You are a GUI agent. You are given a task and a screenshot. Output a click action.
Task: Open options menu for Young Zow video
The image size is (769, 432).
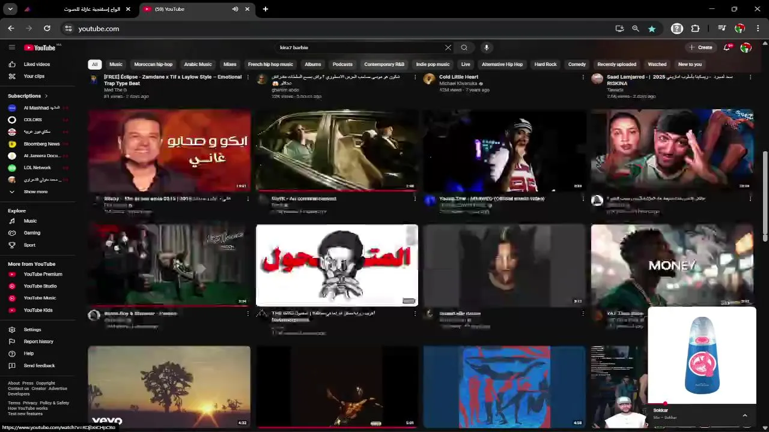(x=583, y=199)
